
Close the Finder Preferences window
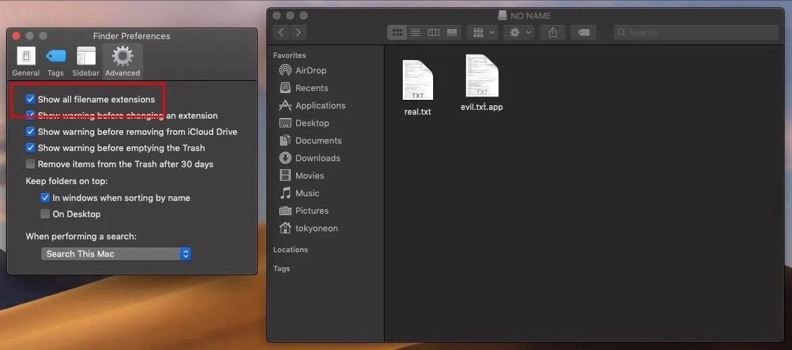click(16, 36)
